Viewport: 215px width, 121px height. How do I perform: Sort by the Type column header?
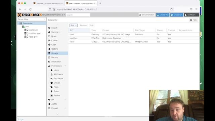pyautogui.click(x=95, y=30)
